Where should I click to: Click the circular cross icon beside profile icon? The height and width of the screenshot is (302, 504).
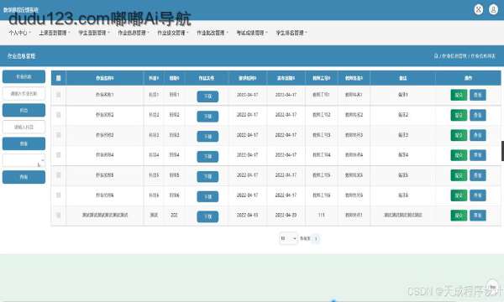tap(478, 9)
